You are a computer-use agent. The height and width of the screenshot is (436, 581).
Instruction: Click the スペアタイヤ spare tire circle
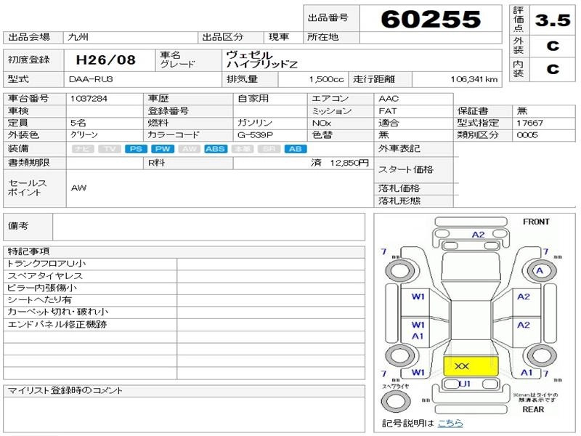[395, 401]
